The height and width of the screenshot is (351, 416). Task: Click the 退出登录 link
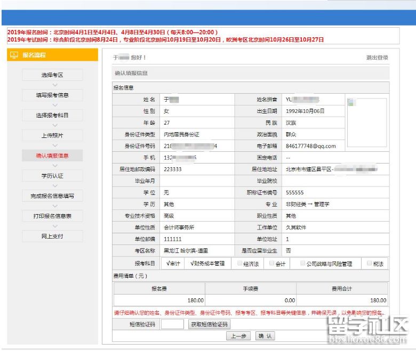point(377,58)
